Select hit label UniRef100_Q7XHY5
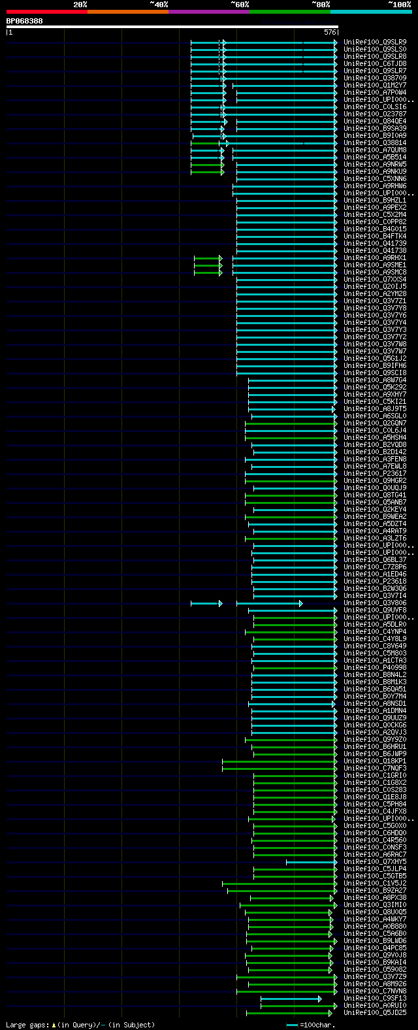The height and width of the screenshot is (1030, 418). click(375, 861)
